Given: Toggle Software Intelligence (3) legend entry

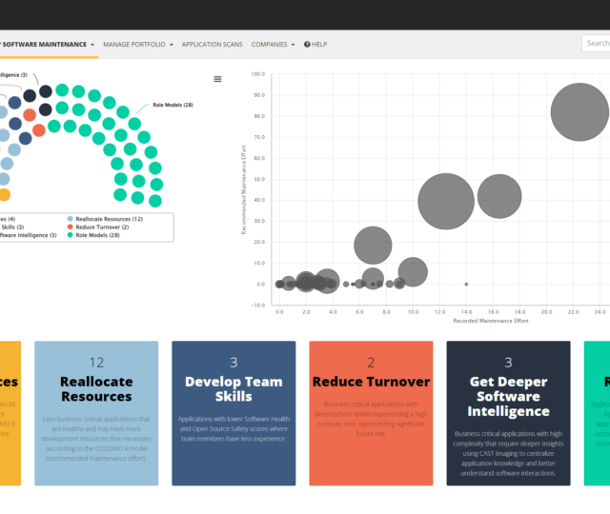Looking at the screenshot, I should tap(28, 235).
